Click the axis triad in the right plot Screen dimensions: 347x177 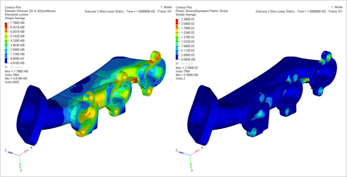[x=191, y=155]
